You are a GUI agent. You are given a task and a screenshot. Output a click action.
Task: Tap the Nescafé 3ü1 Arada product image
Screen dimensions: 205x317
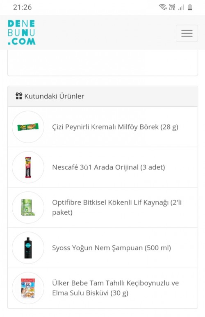click(28, 167)
